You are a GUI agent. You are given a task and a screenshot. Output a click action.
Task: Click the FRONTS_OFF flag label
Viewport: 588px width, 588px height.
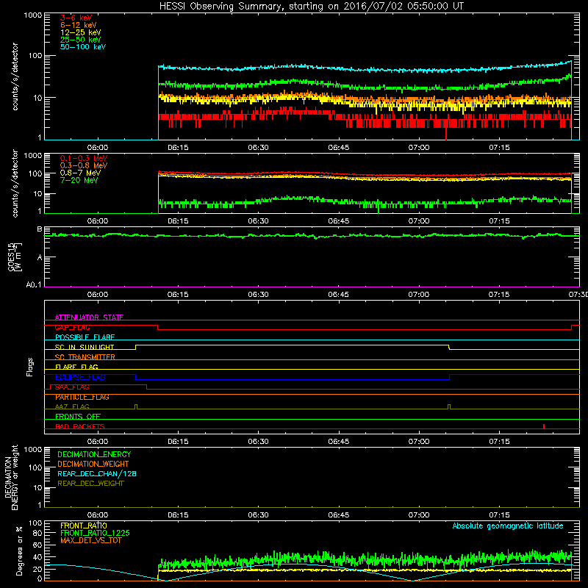pos(78,417)
